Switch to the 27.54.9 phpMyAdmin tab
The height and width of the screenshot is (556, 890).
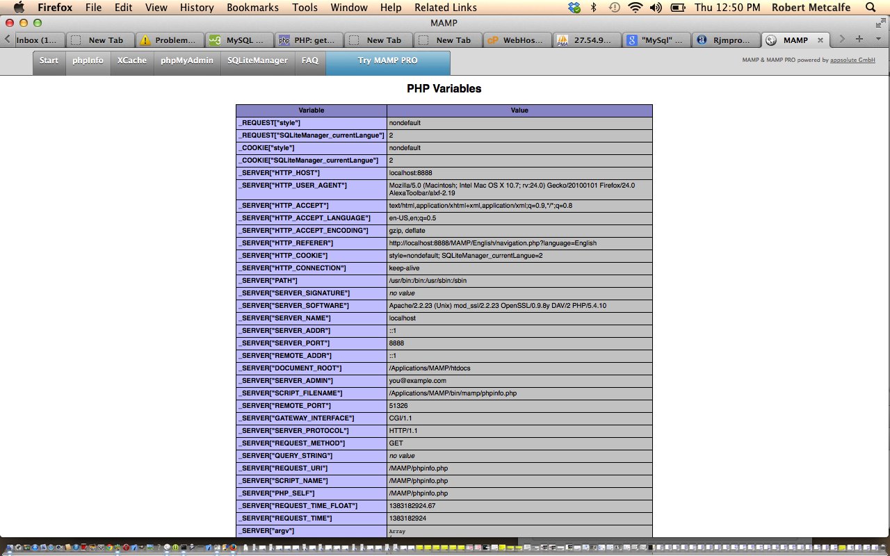click(587, 40)
